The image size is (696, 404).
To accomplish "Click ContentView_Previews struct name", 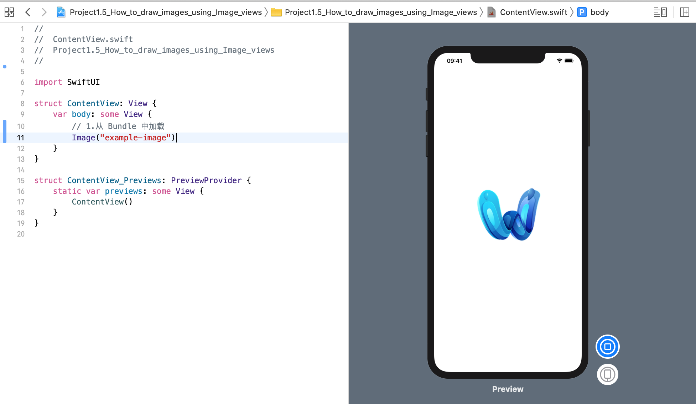I will click(114, 180).
